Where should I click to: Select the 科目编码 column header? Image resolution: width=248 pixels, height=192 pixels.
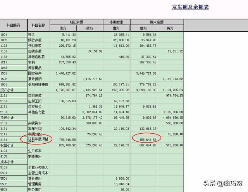point(13,25)
